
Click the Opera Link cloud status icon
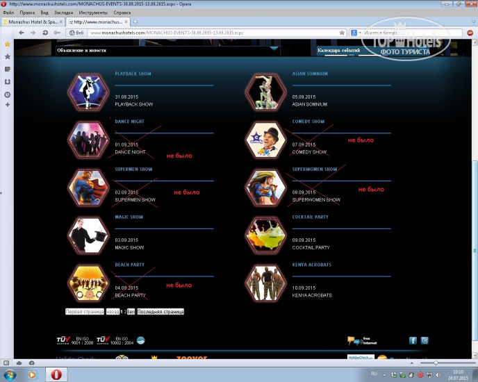coord(19,363)
